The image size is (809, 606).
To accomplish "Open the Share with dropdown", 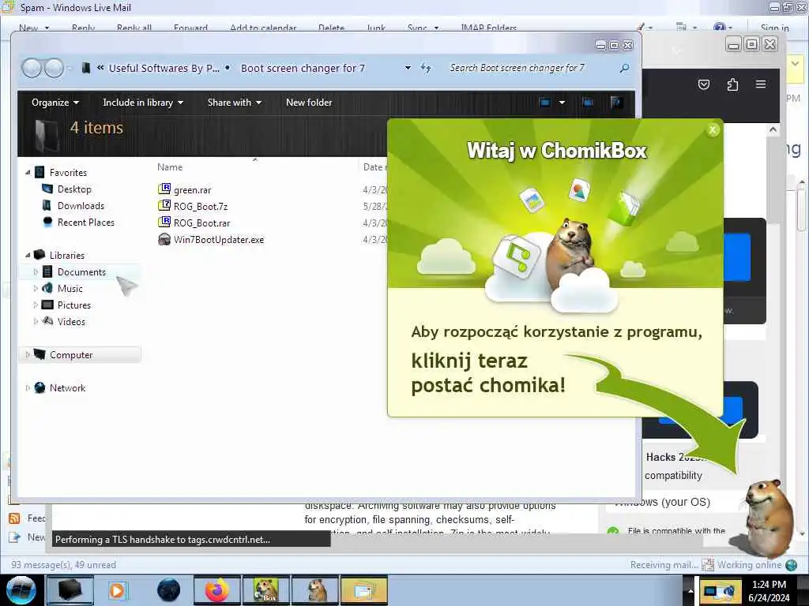I will (x=234, y=102).
